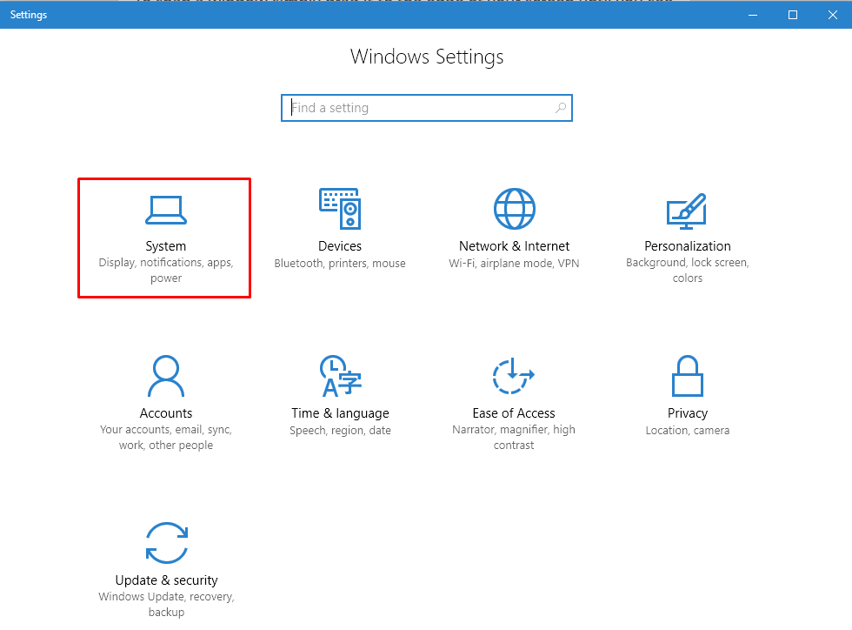
Task: Open the Time & language icon
Action: pyautogui.click(x=340, y=376)
